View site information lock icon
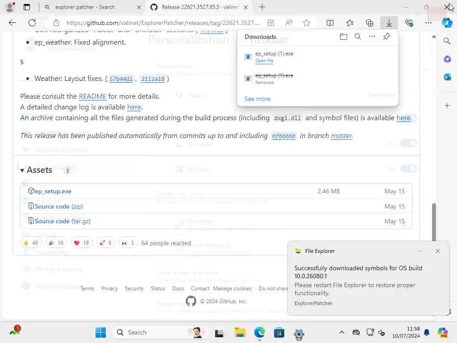Screen dimensions: 457x343 tap(56, 23)
